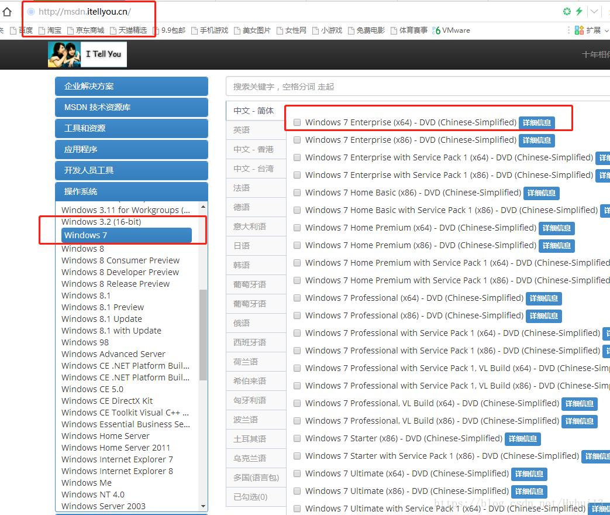Viewport: 610px width, 515px height.
Task: Show 详细信息 for Windows 7 Ultimate (x64)
Action: [529, 473]
